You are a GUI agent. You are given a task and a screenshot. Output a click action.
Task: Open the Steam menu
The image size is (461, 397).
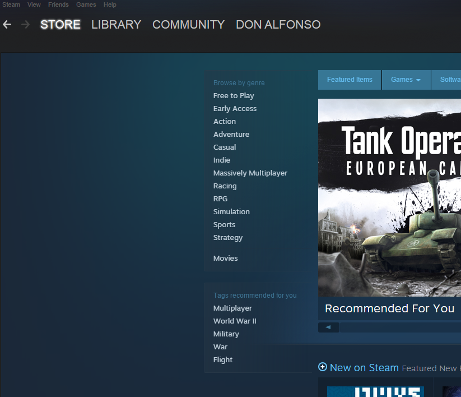tap(11, 4)
